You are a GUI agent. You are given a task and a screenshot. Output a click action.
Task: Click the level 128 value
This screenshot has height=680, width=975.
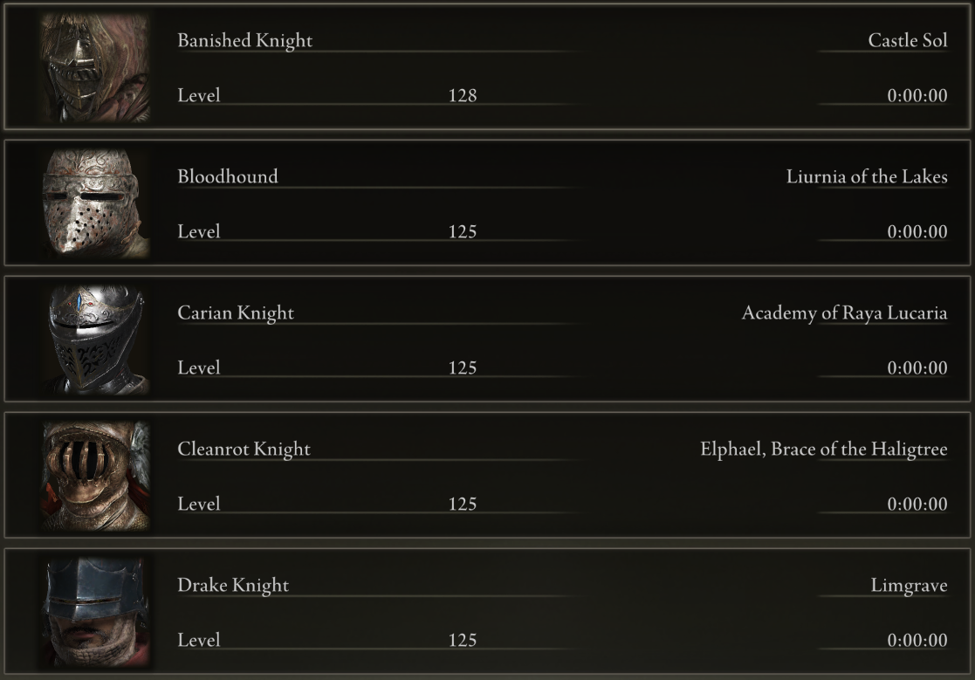463,95
